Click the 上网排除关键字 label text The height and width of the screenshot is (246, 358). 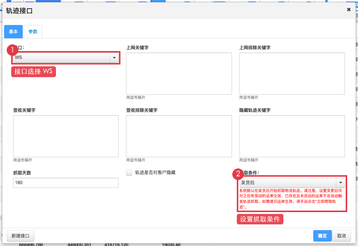point(255,47)
